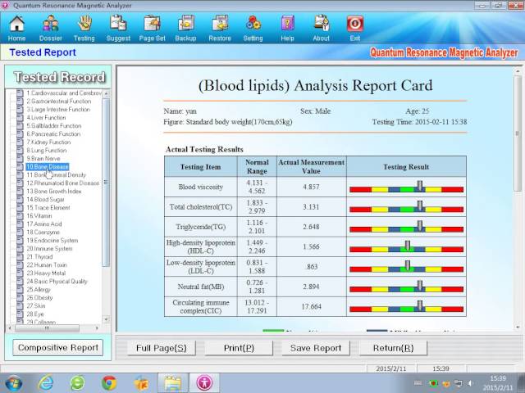Select 12.Rheumatoid Bone Disease record
This screenshot has width=525, height=393.
click(63, 183)
